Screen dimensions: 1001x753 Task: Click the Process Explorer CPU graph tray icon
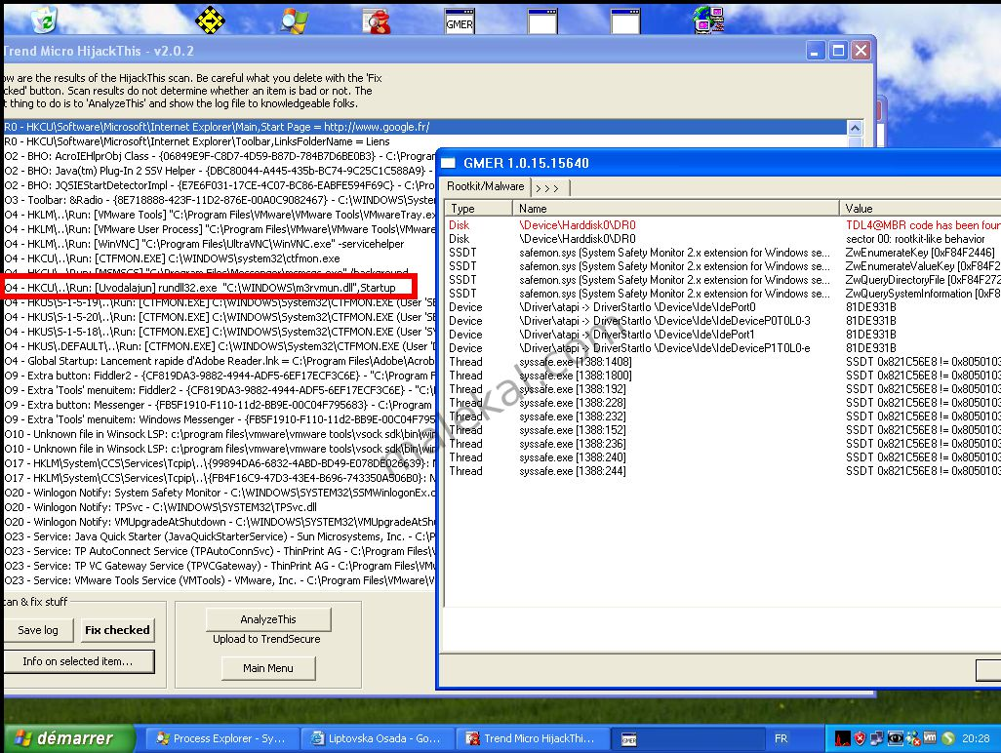point(843,738)
